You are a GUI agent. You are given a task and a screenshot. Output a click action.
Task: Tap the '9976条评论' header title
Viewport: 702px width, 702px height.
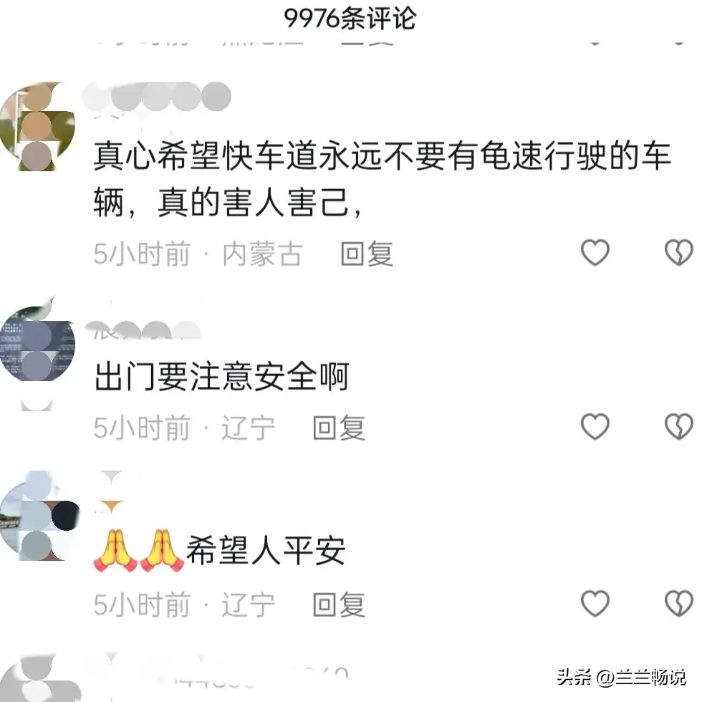pyautogui.click(x=350, y=19)
